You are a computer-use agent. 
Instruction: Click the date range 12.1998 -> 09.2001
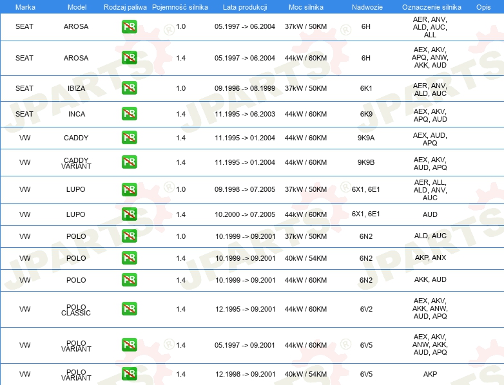tap(246, 374)
